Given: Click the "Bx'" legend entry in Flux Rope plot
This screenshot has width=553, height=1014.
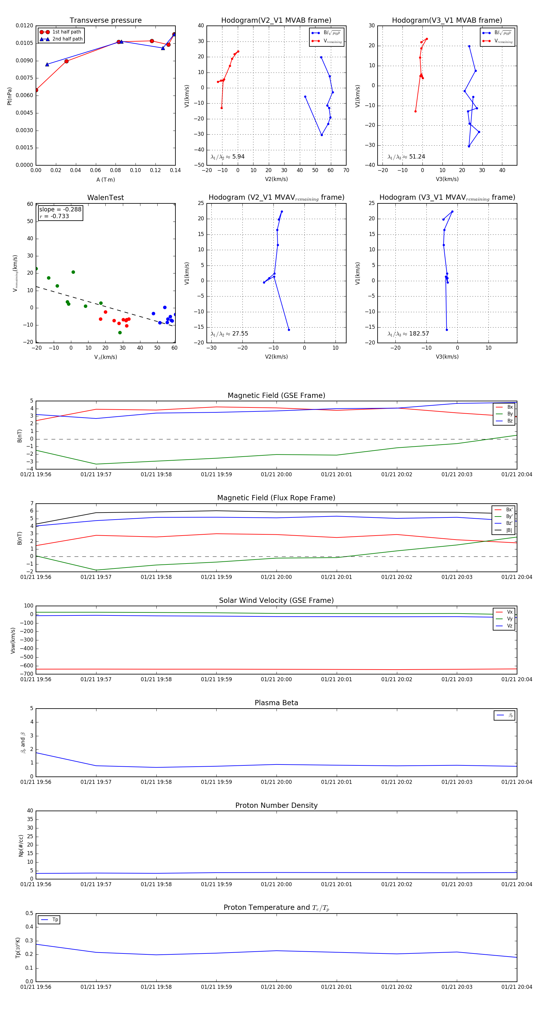Looking at the screenshot, I should point(504,510).
